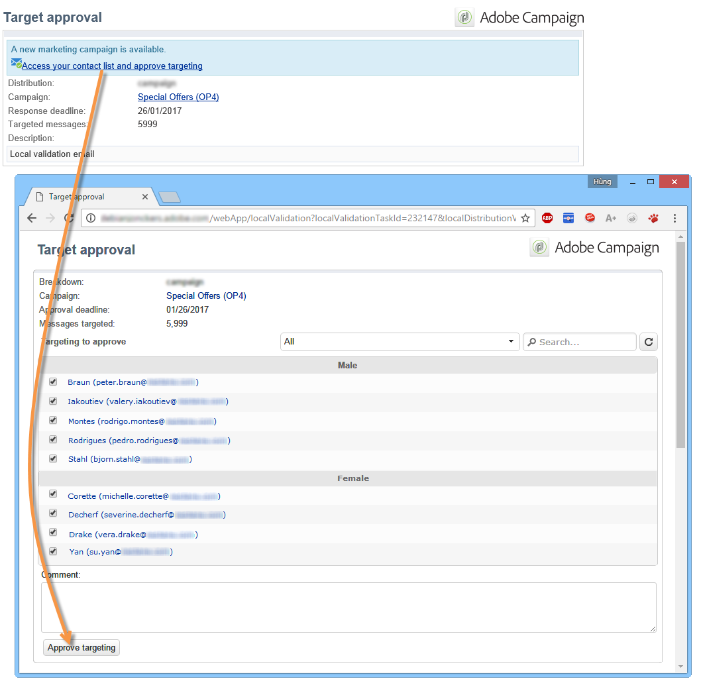Uncheck the Stahl recipient checkbox
The width and height of the screenshot is (701, 685).
(x=53, y=458)
